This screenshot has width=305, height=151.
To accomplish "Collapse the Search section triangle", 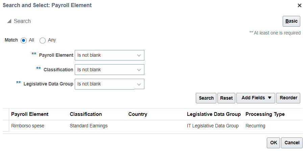I will pos(9,21).
